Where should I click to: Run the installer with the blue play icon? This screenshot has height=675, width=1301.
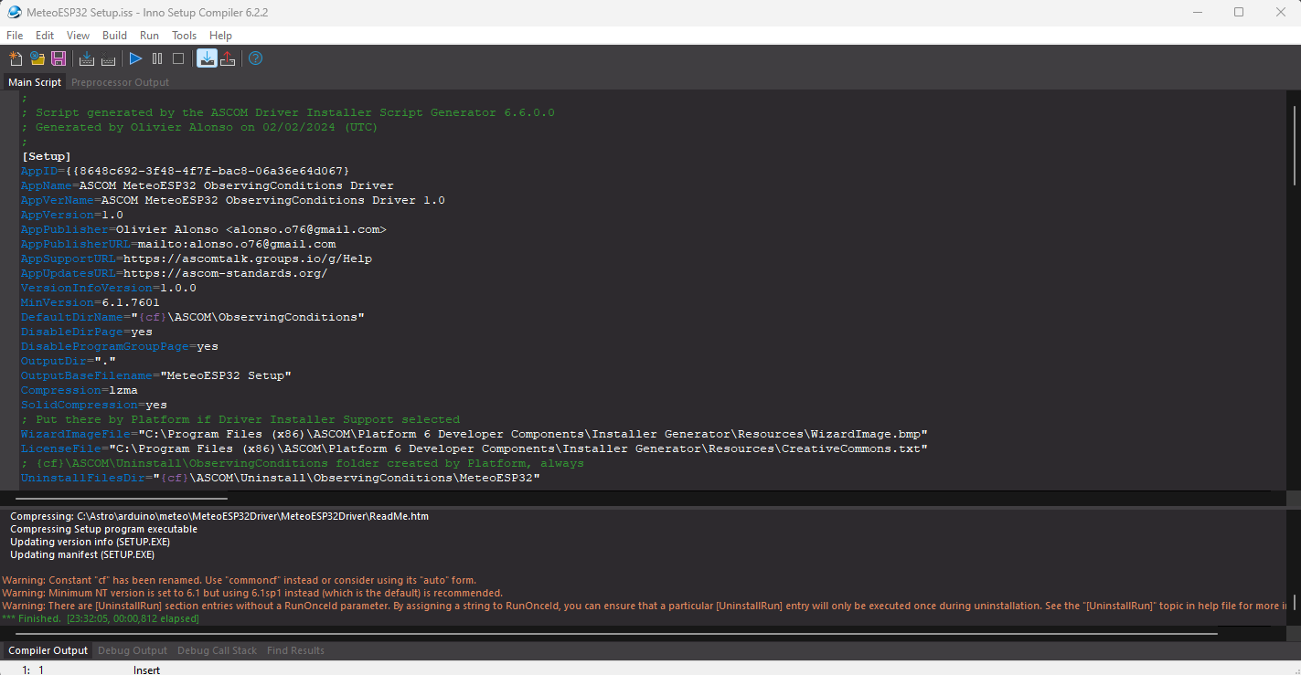136,58
